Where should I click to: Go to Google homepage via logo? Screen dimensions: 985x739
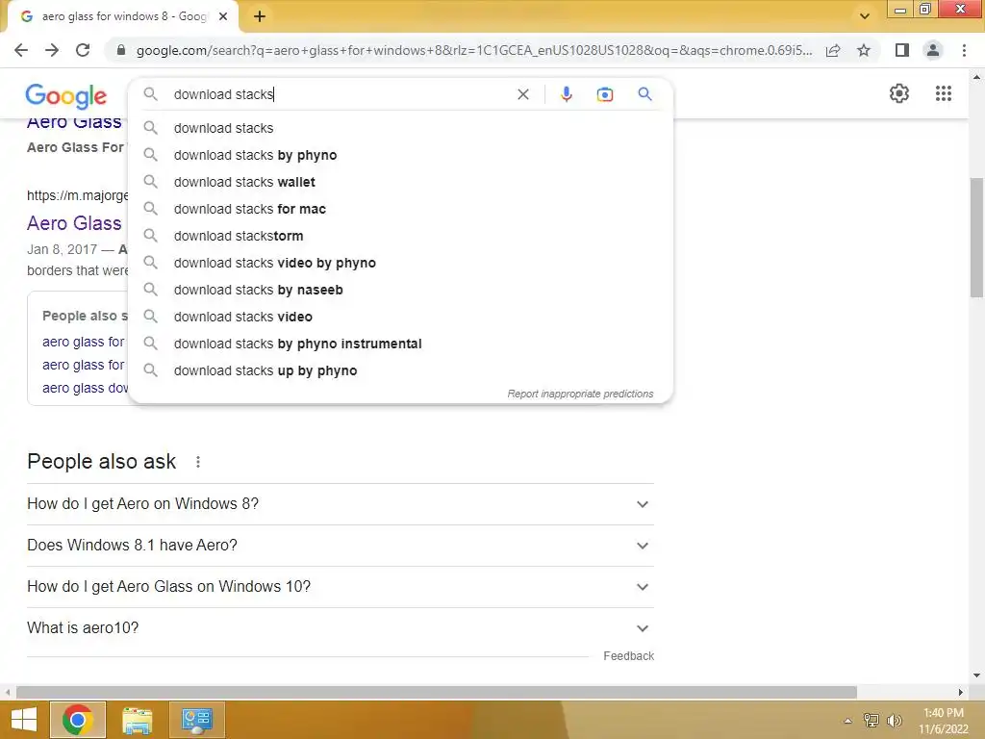(x=66, y=95)
